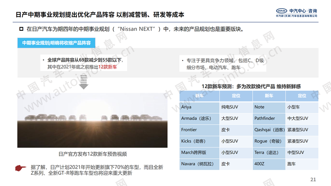
Task: Select the 跑车 cell
Action: click(x=302, y=164)
